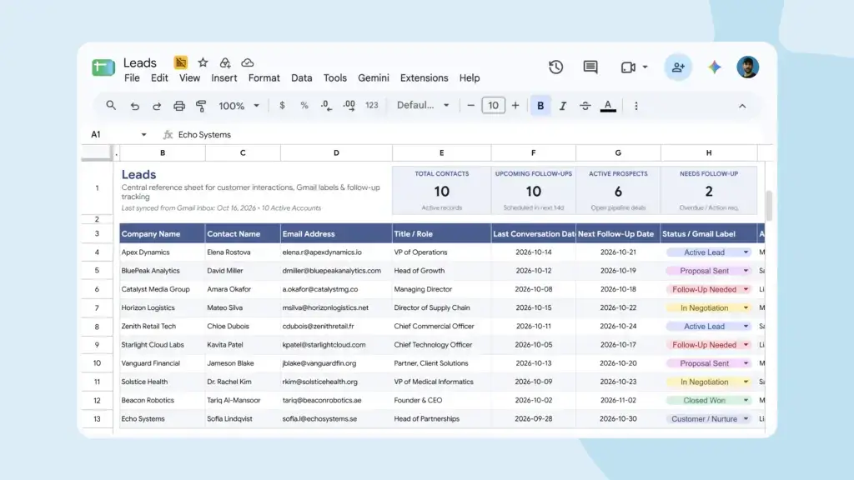
Task: Click the font size input field
Action: 493,106
